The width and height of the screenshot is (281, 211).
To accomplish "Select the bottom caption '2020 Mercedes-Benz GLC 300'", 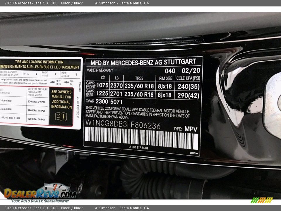I will coord(31,208).
